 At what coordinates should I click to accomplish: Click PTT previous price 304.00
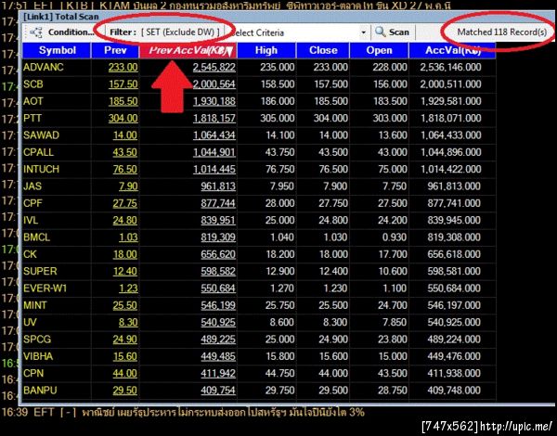click(123, 119)
